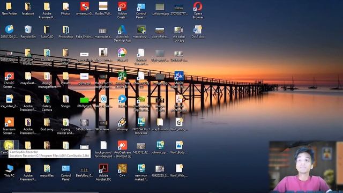Open Doc1.doc Word document

click(198, 32)
